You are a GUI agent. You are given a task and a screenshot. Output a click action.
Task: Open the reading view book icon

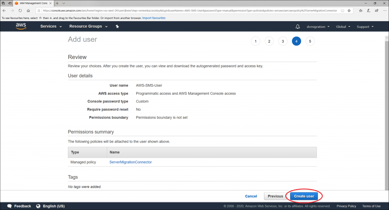pos(343,11)
